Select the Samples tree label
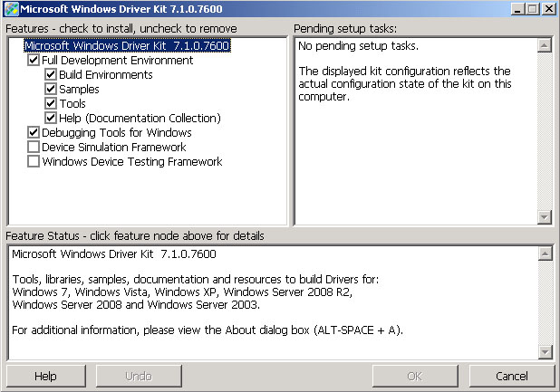The width and height of the screenshot is (560, 392). coord(79,89)
